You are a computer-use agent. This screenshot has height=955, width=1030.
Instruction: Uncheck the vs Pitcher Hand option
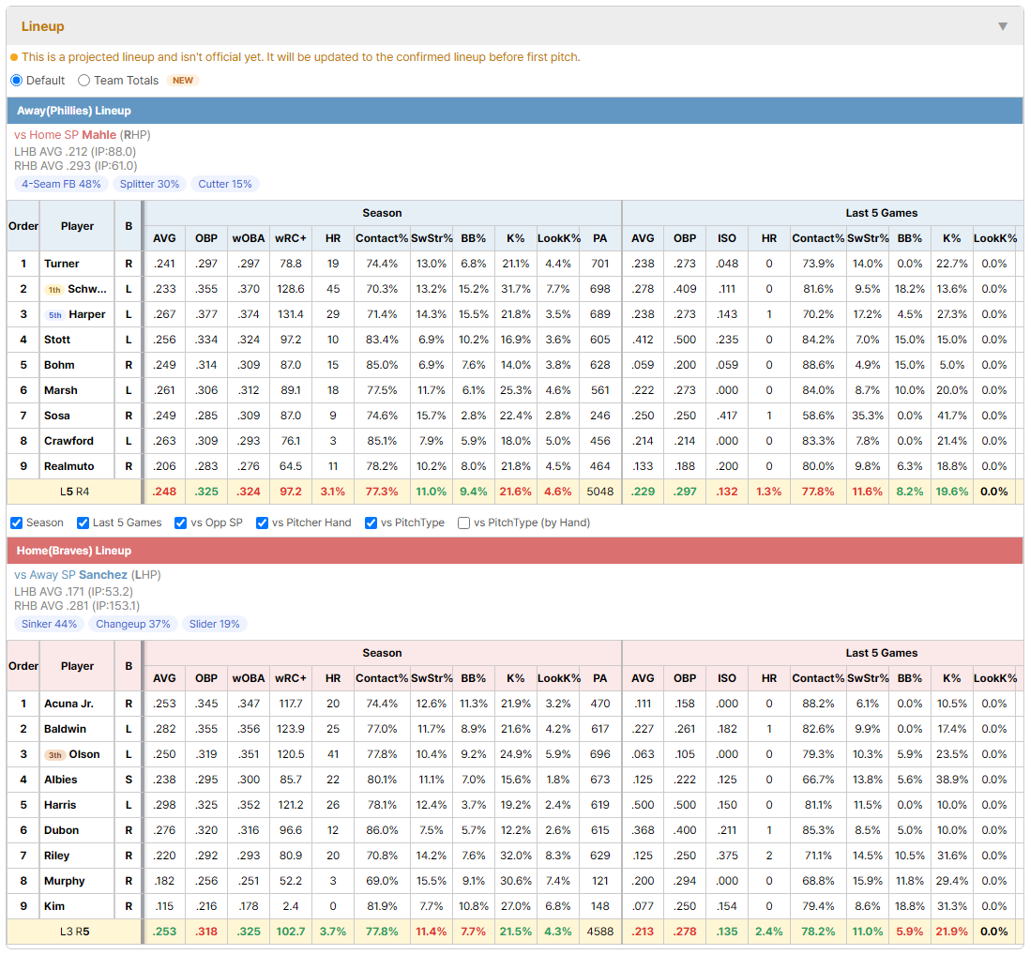[262, 523]
